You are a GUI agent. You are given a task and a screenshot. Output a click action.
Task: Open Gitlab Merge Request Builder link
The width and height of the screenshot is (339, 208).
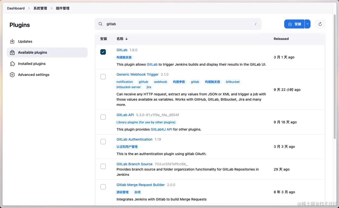(x=141, y=185)
